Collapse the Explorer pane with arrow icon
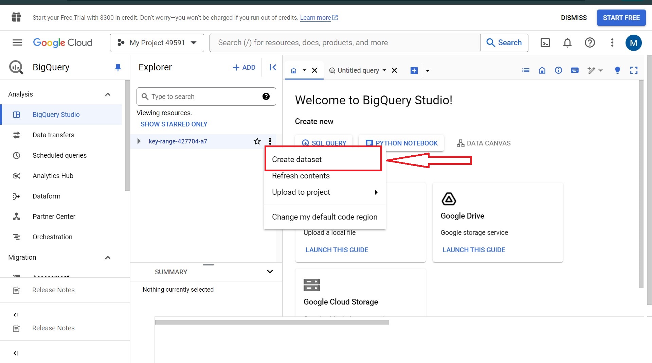Screen dimensions: 652x363 [x=273, y=67]
